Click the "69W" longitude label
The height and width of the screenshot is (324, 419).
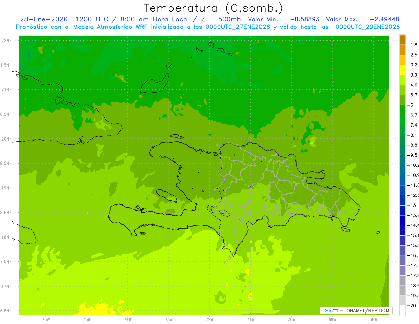click(x=332, y=319)
